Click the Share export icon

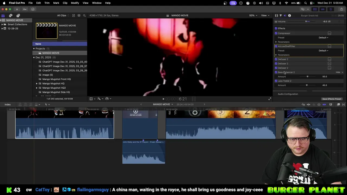point(341,9)
